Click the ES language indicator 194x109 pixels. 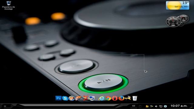click(x=134, y=106)
